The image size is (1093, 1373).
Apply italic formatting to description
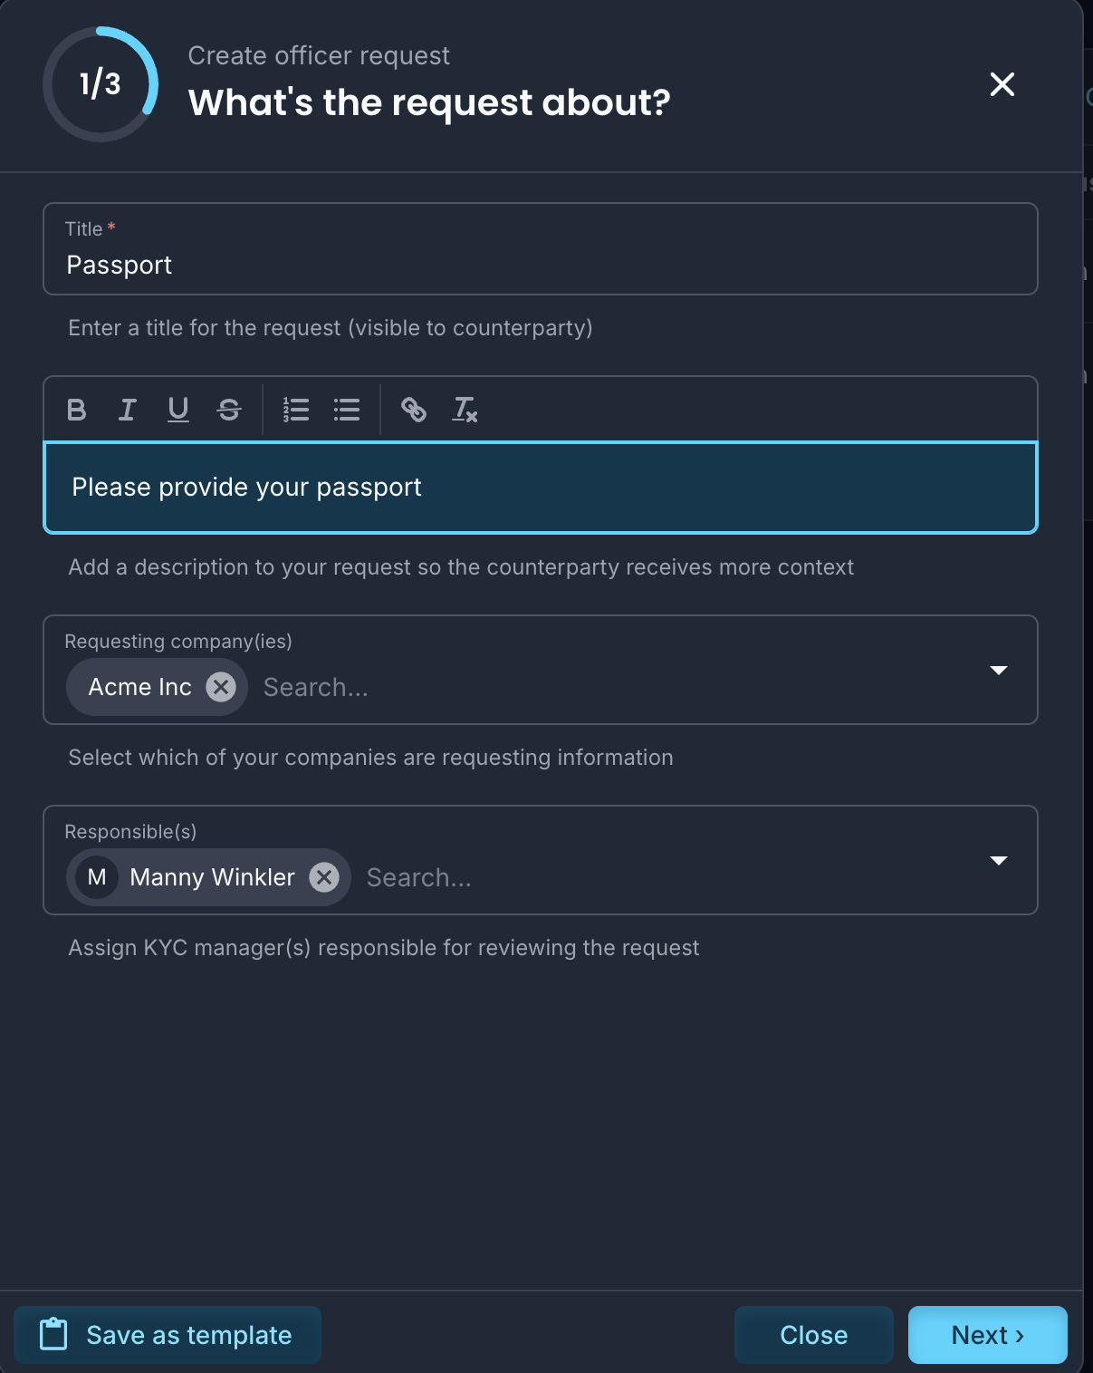pos(128,410)
